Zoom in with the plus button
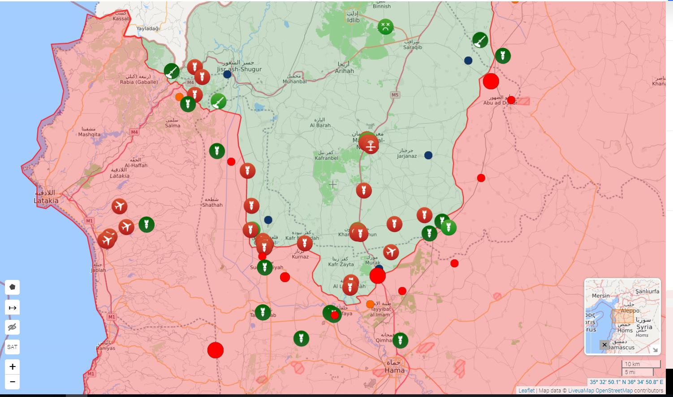The image size is (673, 397). (x=12, y=366)
